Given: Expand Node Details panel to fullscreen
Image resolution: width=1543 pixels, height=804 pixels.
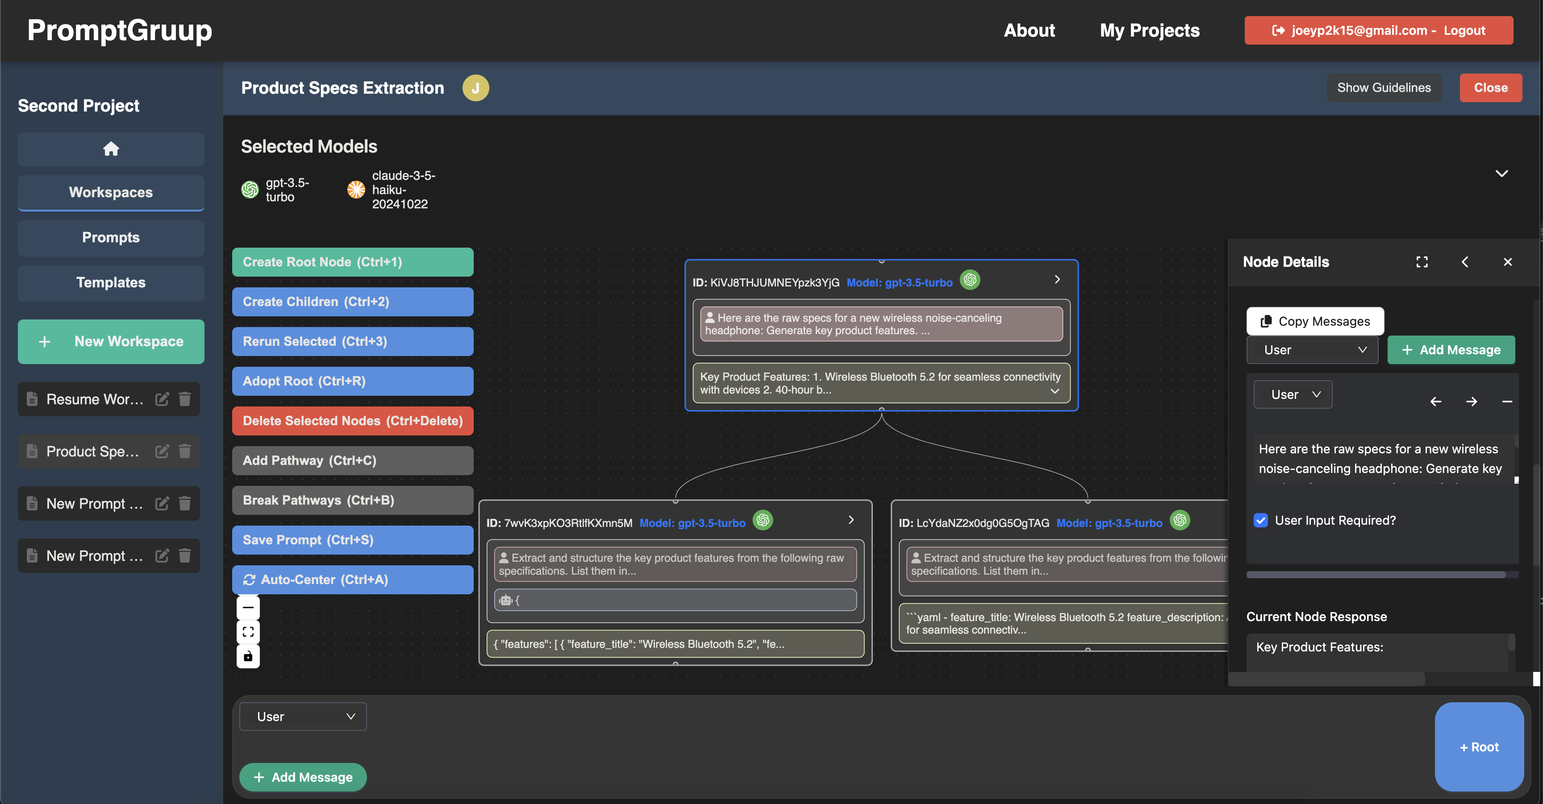Looking at the screenshot, I should pos(1422,261).
